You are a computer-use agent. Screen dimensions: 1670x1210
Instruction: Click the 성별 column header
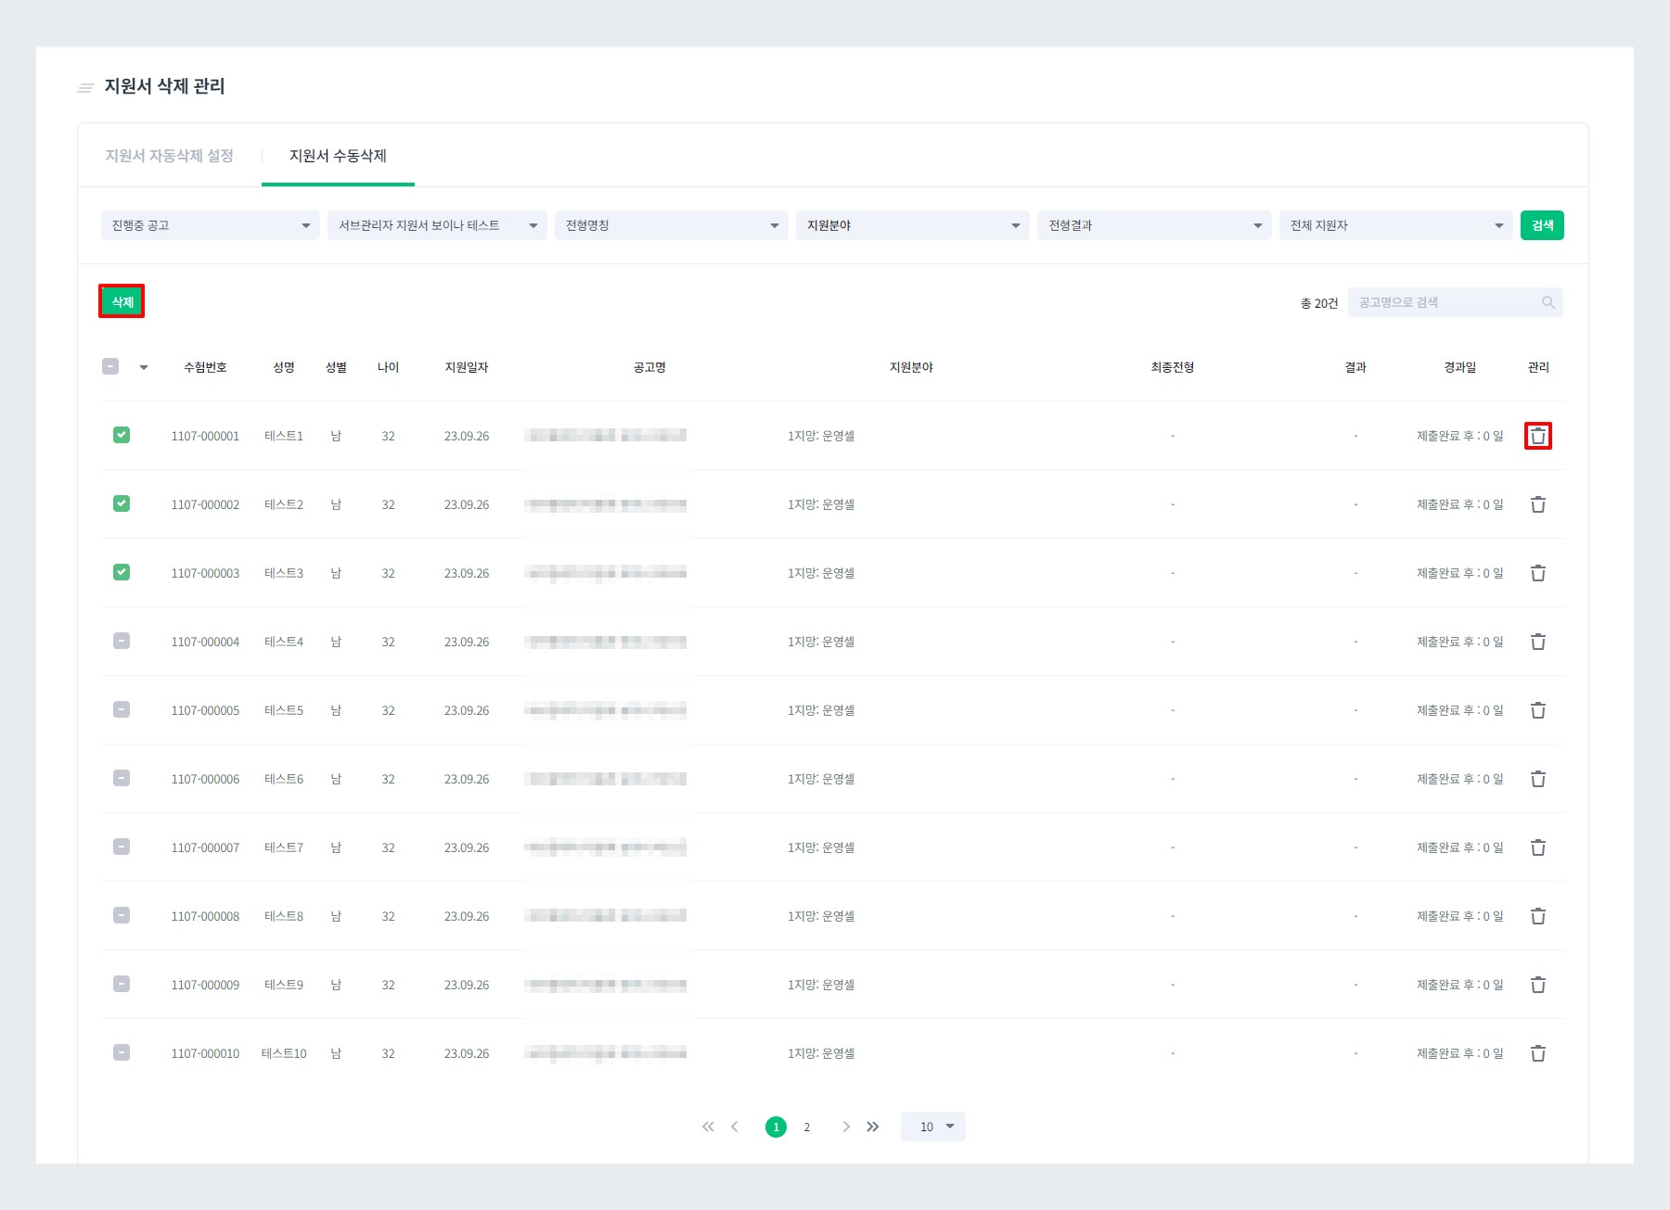tap(336, 367)
